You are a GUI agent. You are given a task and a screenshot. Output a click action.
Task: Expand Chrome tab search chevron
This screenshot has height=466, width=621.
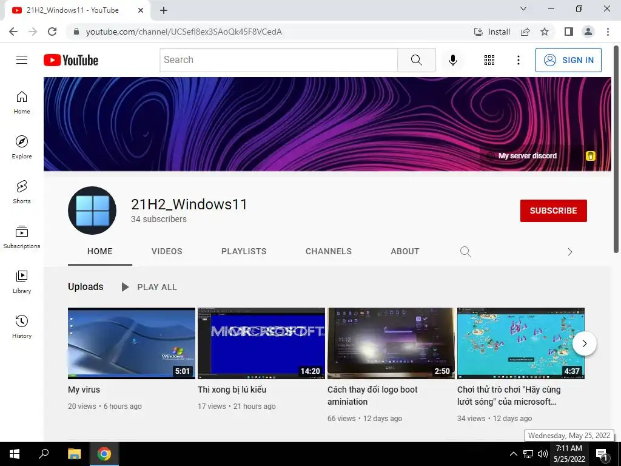523,8
